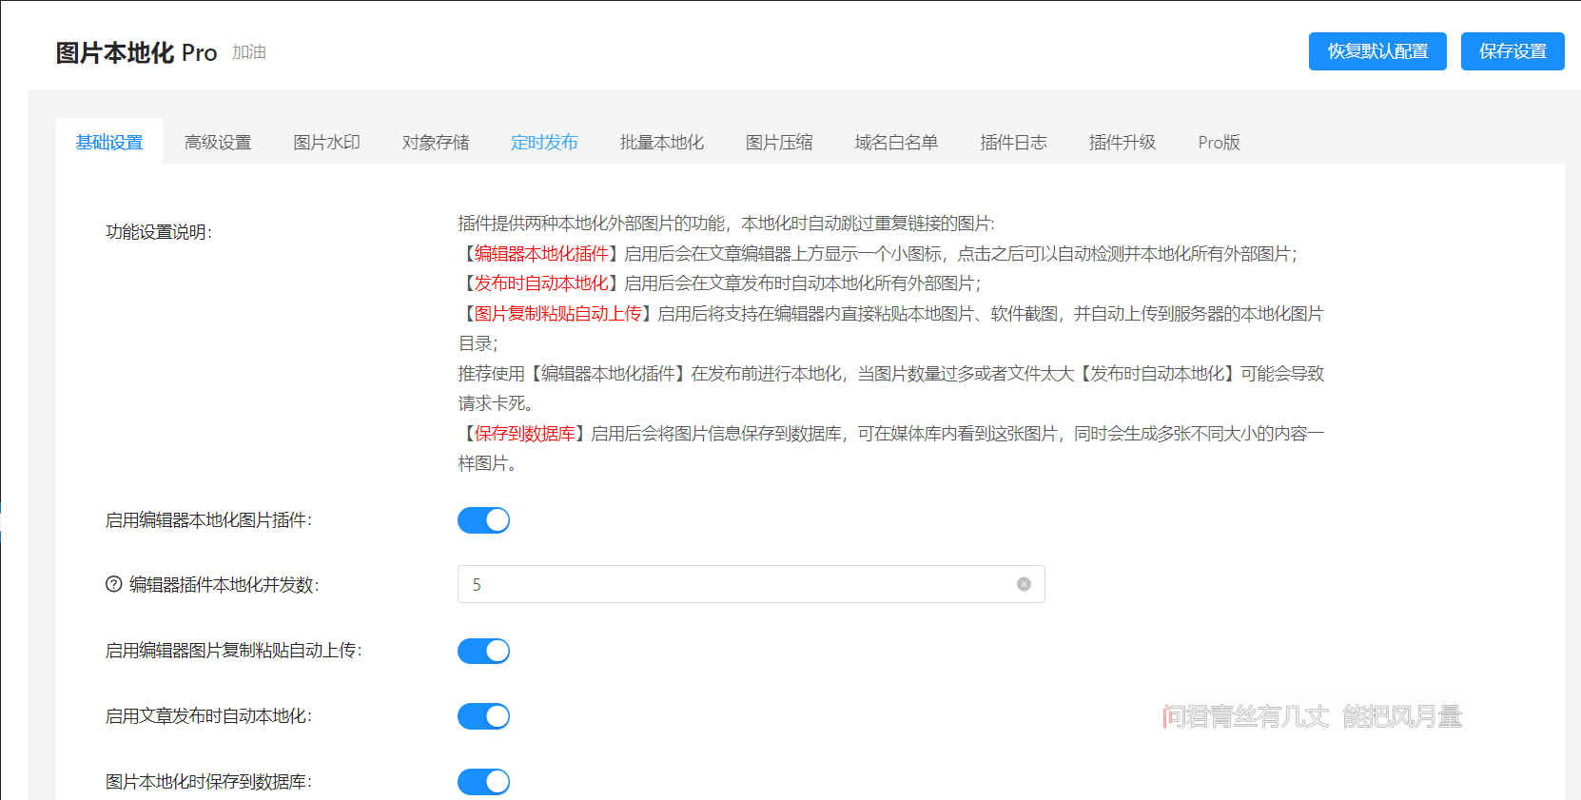Image resolution: width=1581 pixels, height=800 pixels.
Task: Focus the 编辑器插件本地化并发数 input field
Action: [x=751, y=584]
